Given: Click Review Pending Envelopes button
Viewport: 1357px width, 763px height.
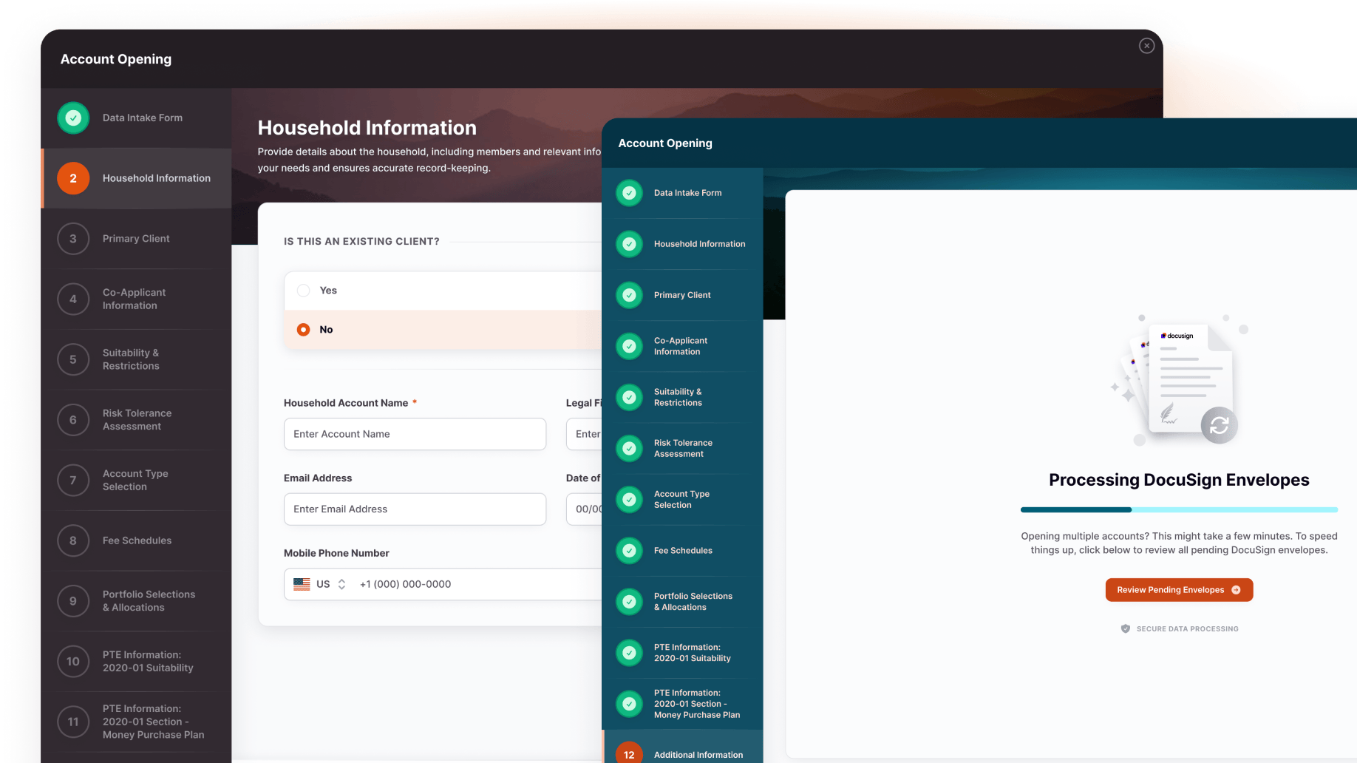Looking at the screenshot, I should [x=1178, y=590].
